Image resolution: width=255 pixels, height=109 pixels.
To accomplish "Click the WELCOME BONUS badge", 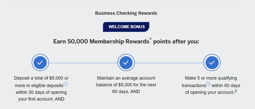I will coord(126,27).
